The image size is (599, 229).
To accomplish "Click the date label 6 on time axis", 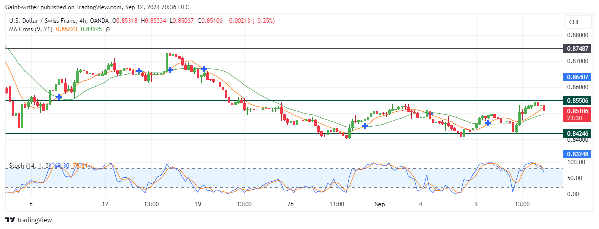I will [31, 204].
